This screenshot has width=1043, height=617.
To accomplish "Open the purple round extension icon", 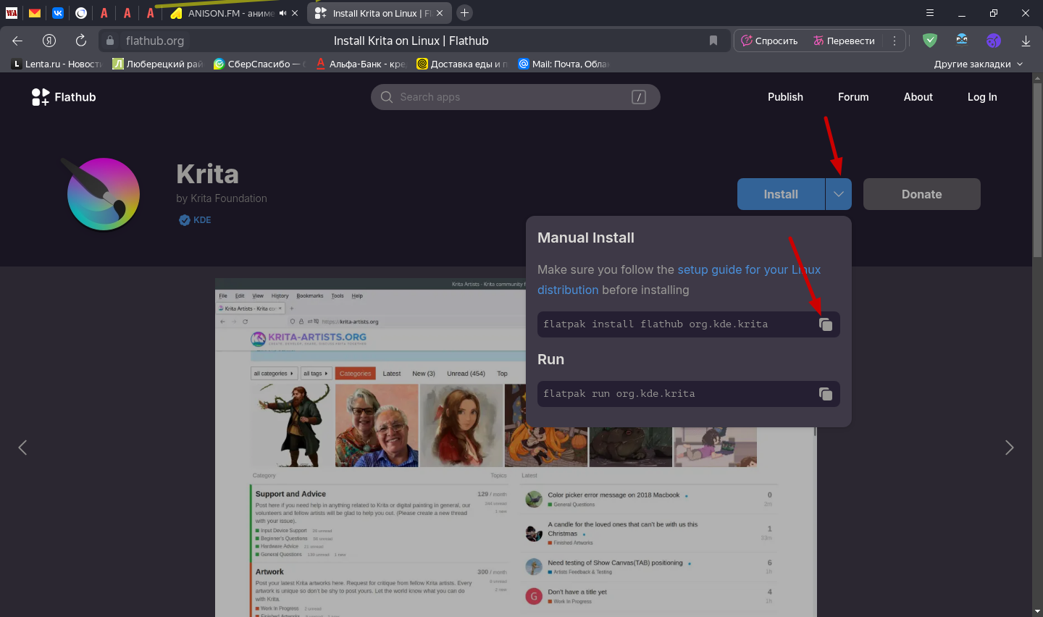I will tap(994, 41).
